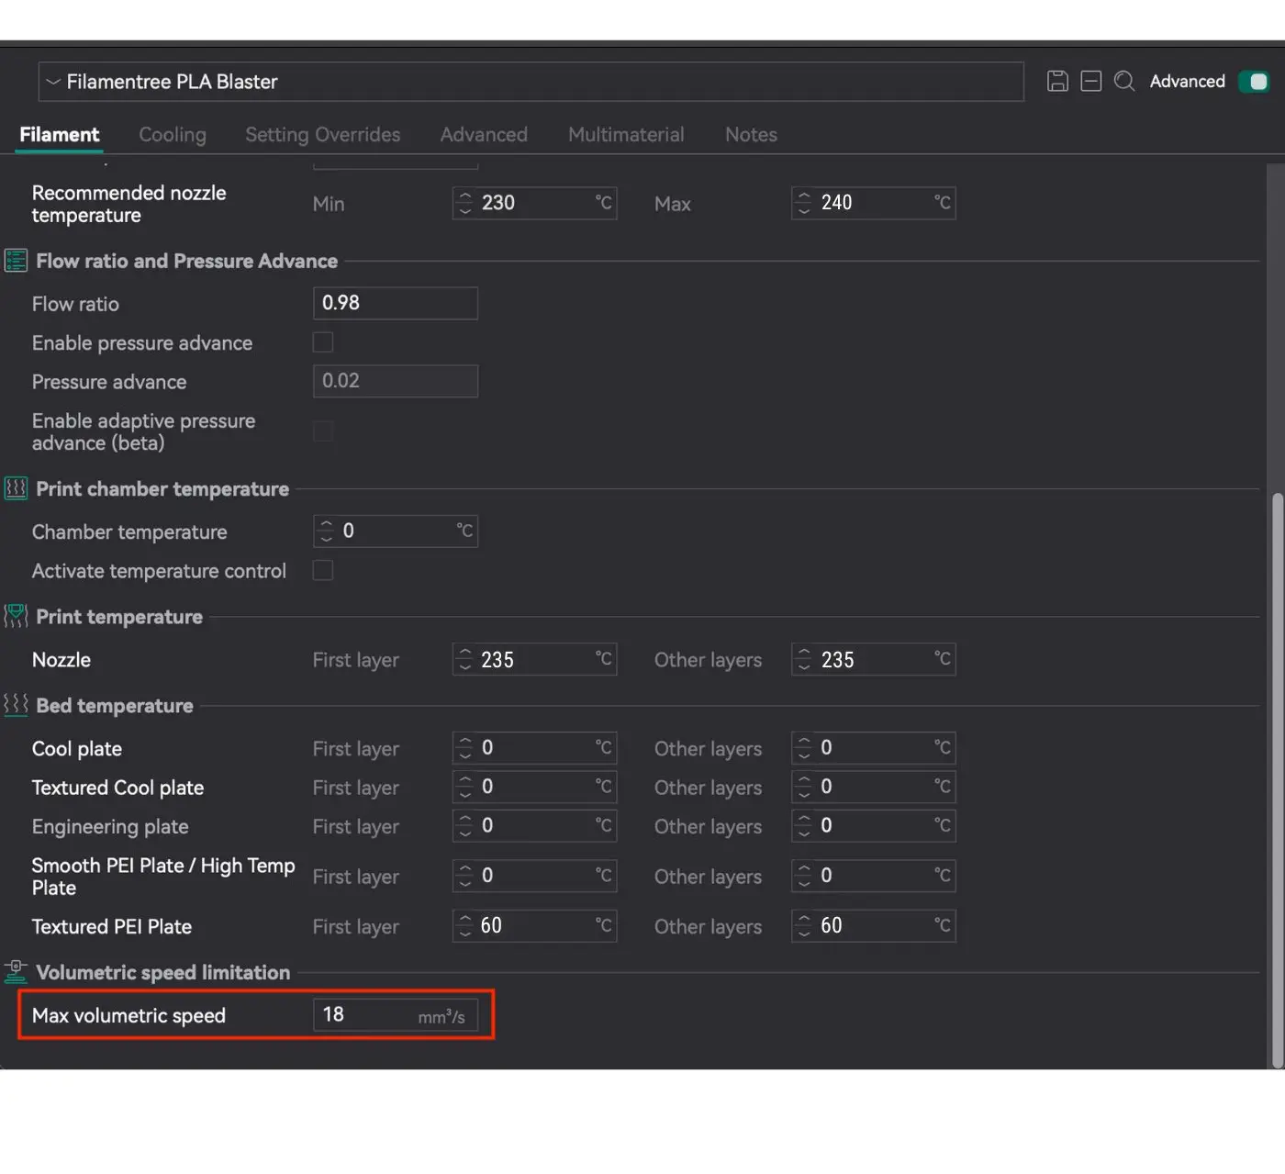This screenshot has height=1174, width=1285.
Task: Click the save preset icon
Action: (1057, 82)
